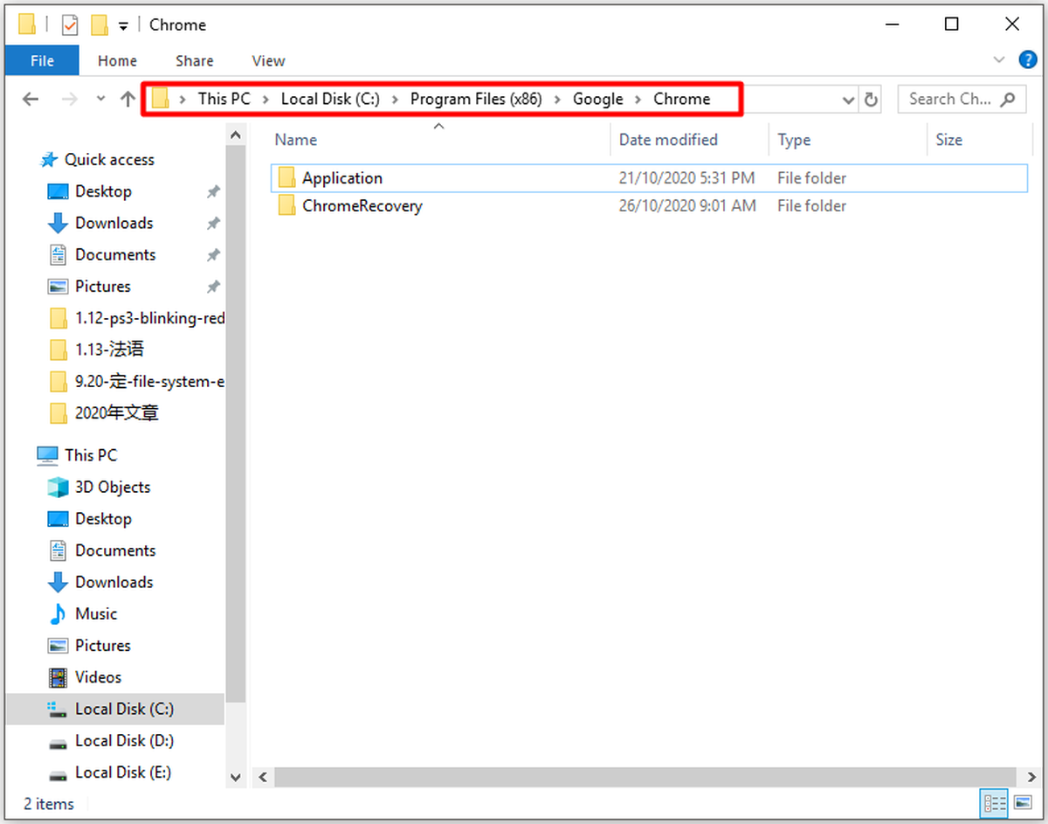Open pinned Pictures under Quick access
The width and height of the screenshot is (1048, 824).
click(x=102, y=287)
